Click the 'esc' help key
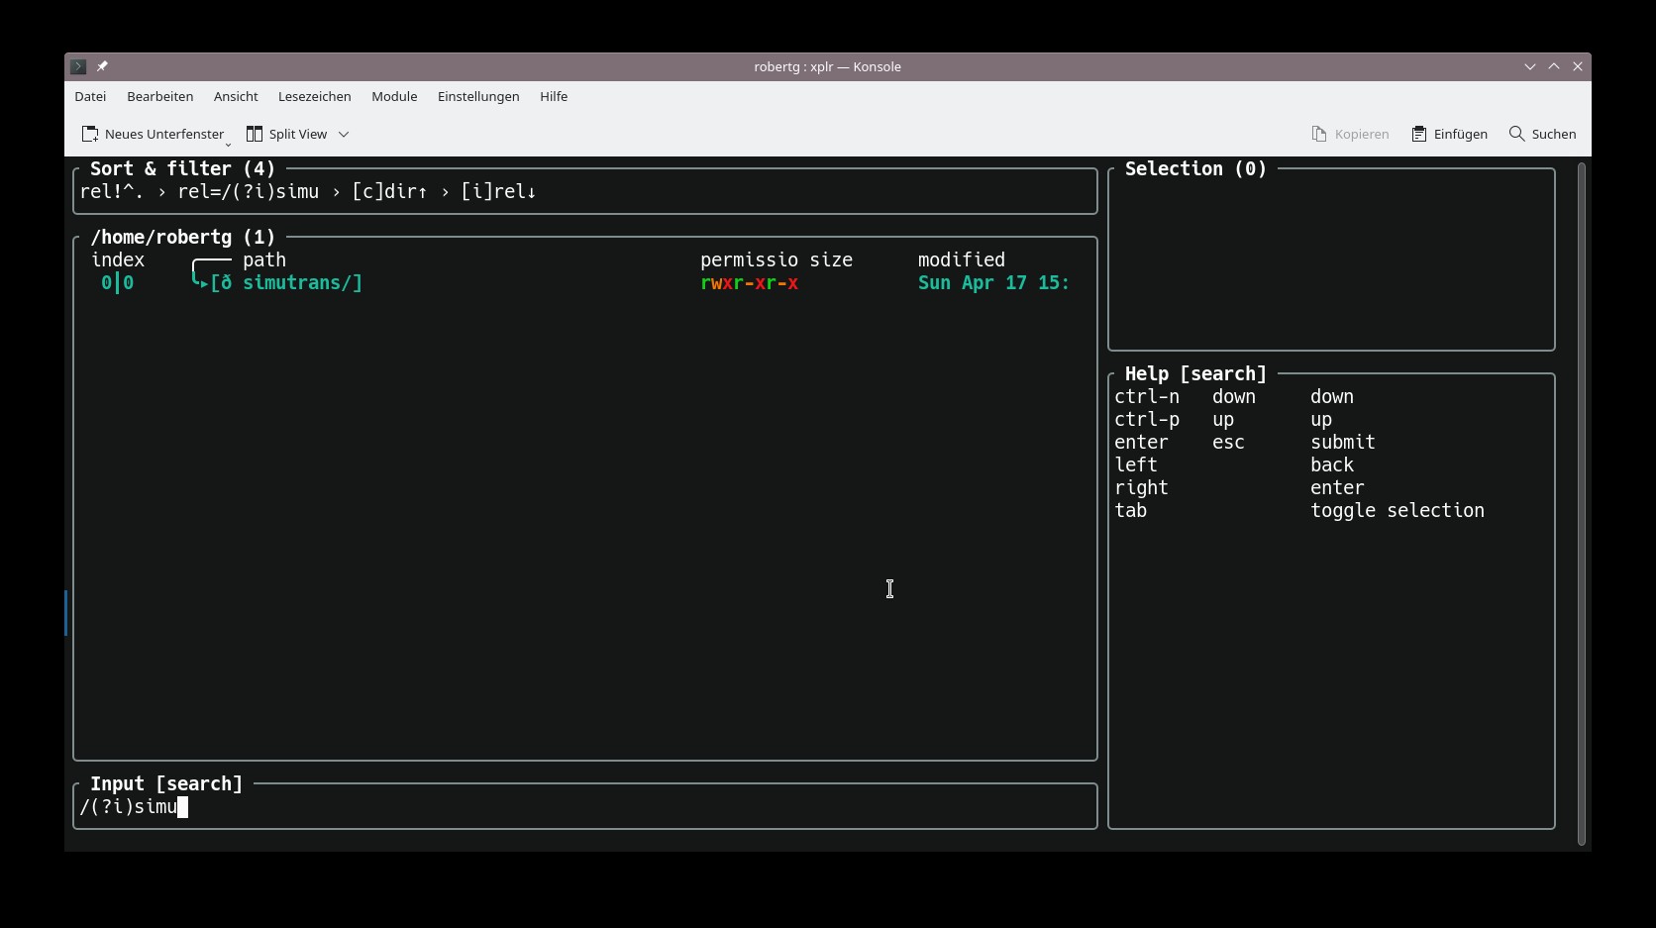This screenshot has height=928, width=1656. [x=1228, y=443]
